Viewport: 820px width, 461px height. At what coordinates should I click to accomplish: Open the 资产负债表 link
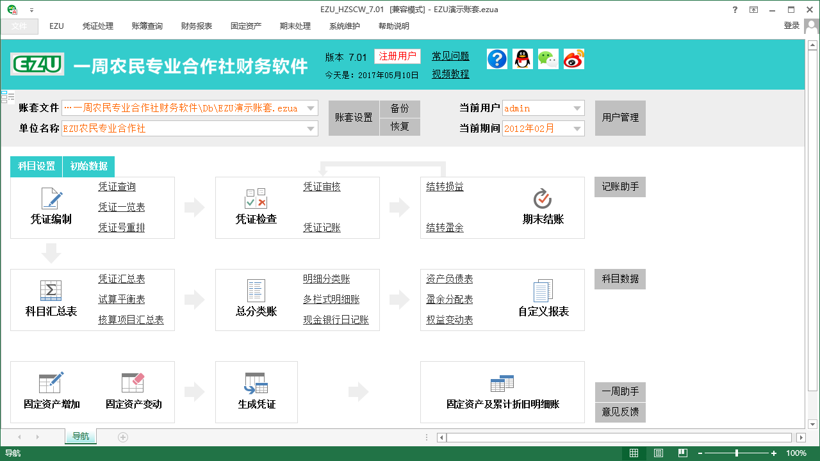[450, 279]
